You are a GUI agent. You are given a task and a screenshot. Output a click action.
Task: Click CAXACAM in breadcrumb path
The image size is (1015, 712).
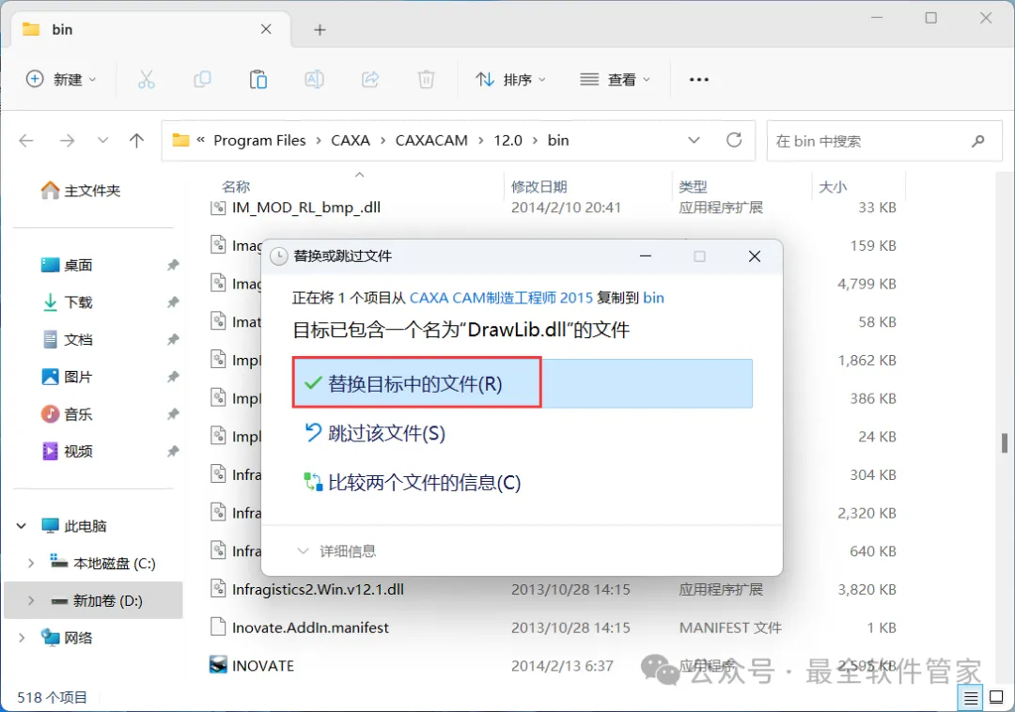[431, 140]
